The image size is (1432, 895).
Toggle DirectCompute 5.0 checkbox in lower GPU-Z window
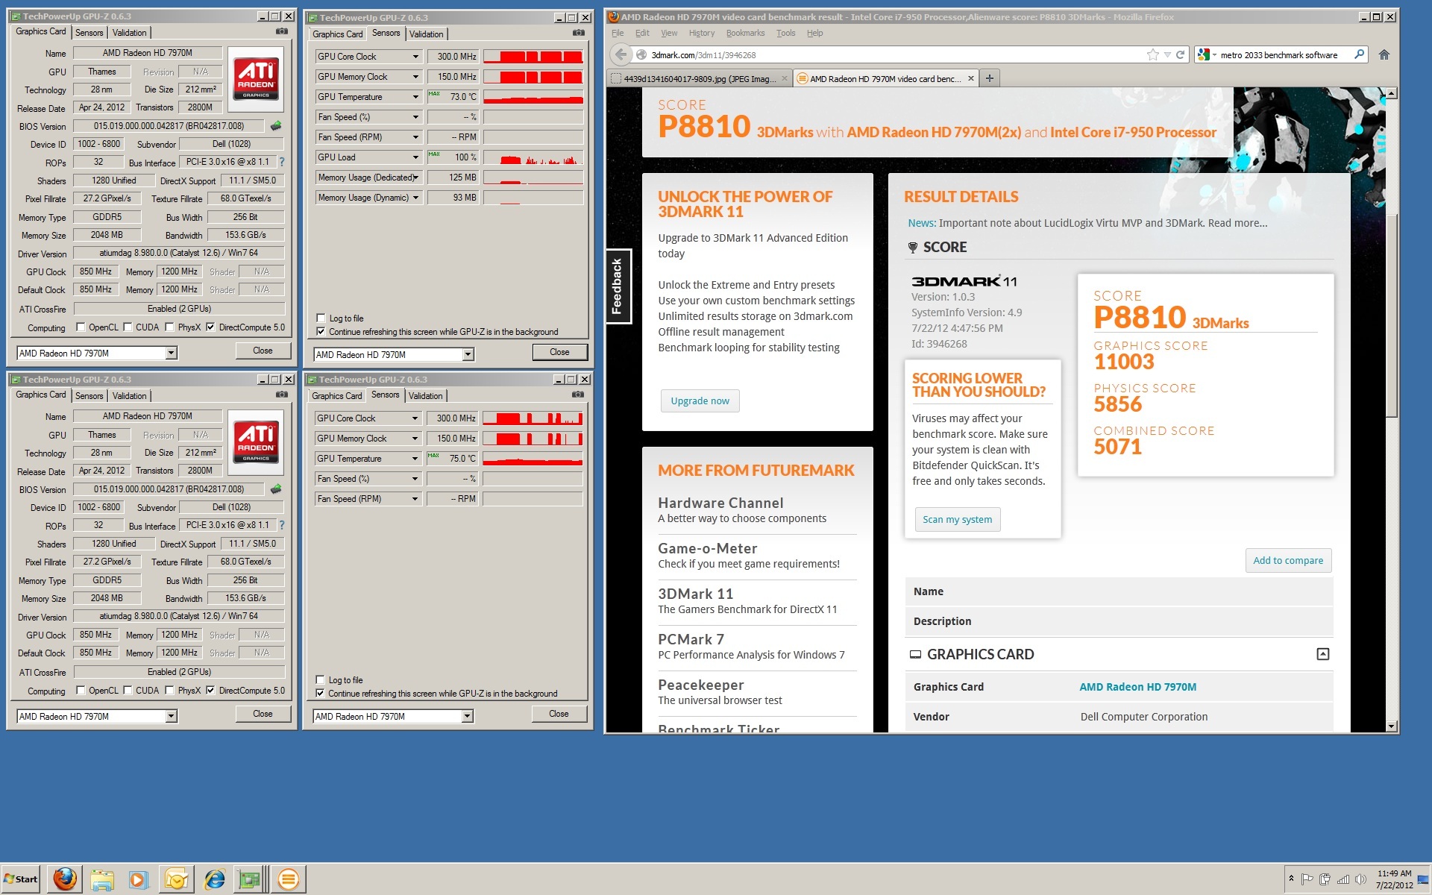coord(210,690)
